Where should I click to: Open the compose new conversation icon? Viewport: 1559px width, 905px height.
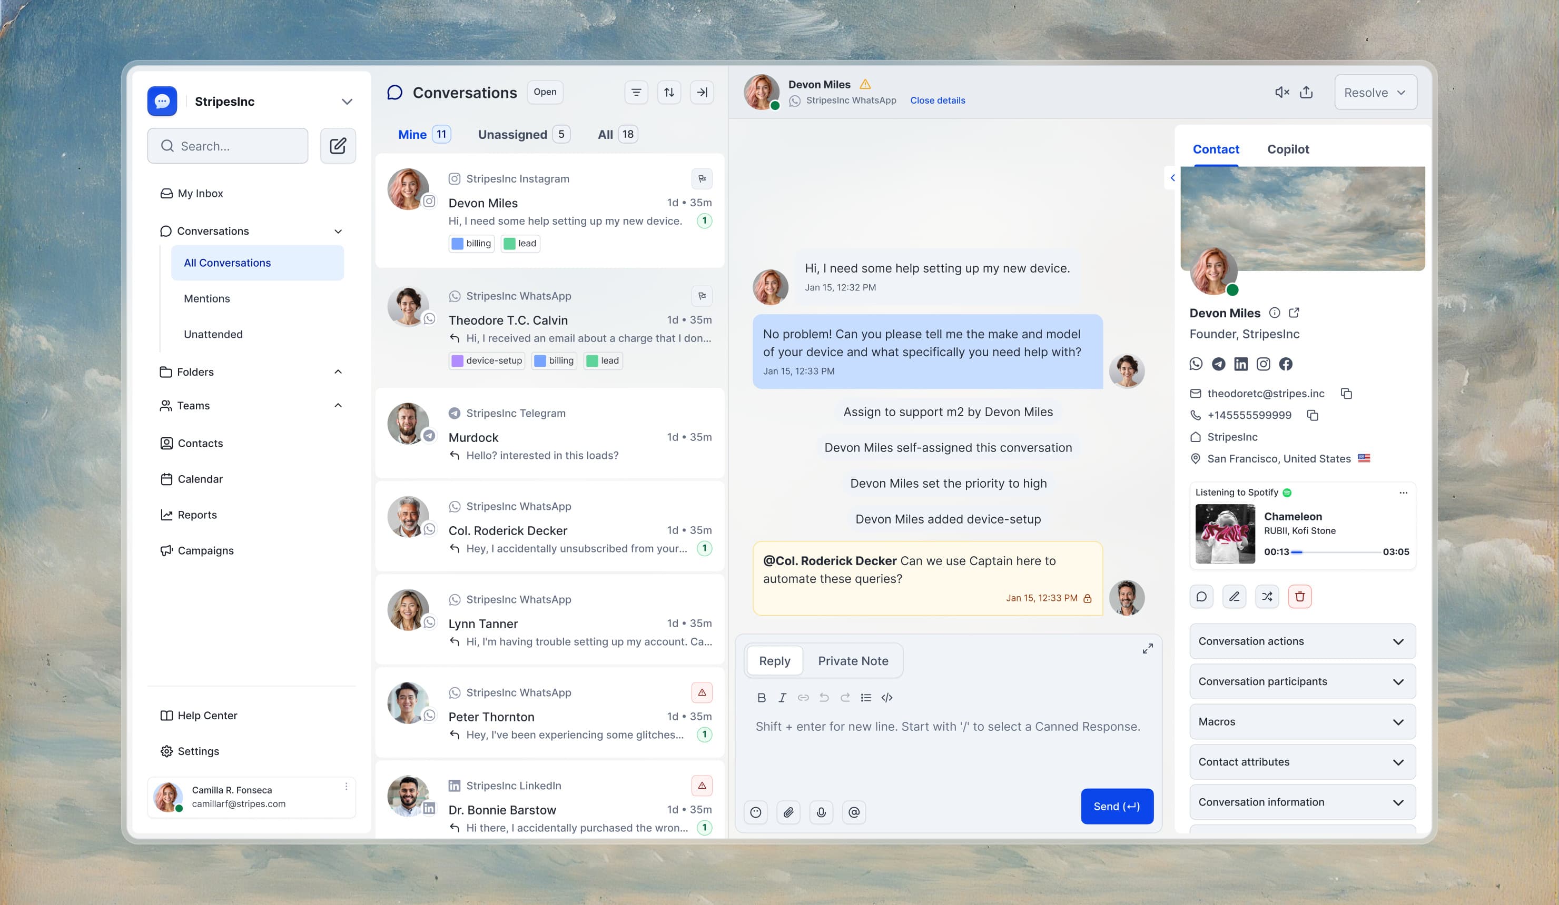(x=338, y=146)
